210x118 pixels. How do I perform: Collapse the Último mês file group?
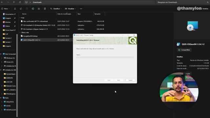[x=20, y=32]
